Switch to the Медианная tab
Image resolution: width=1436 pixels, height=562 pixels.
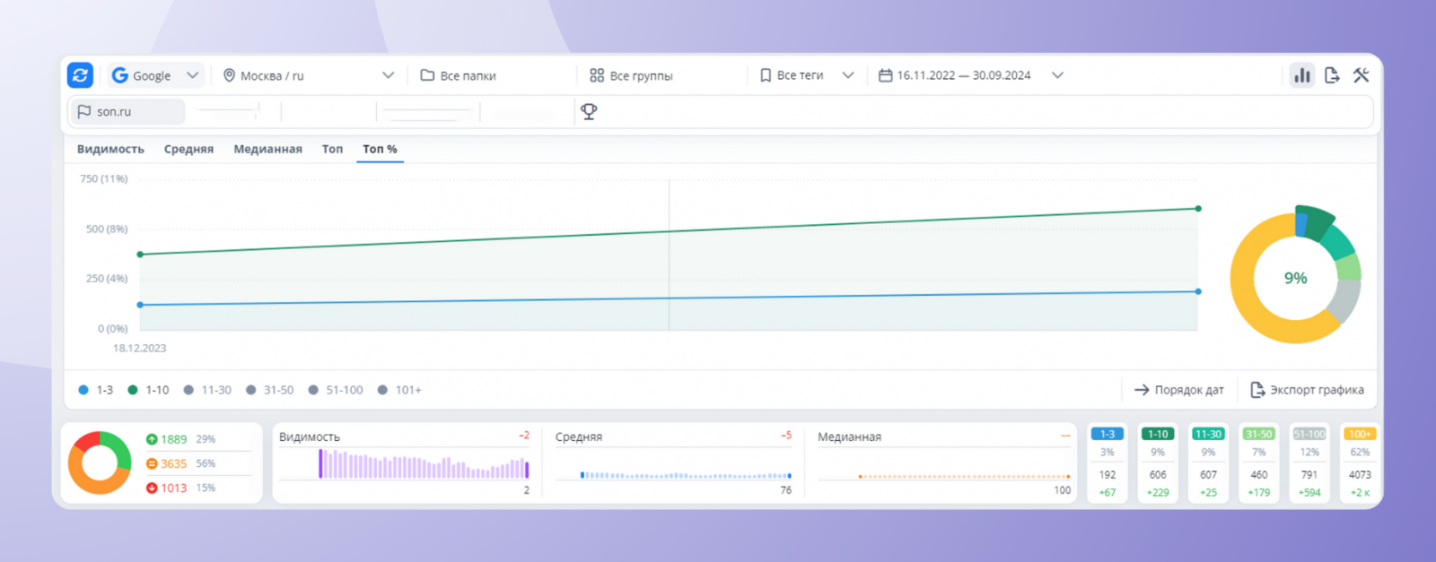click(x=267, y=149)
